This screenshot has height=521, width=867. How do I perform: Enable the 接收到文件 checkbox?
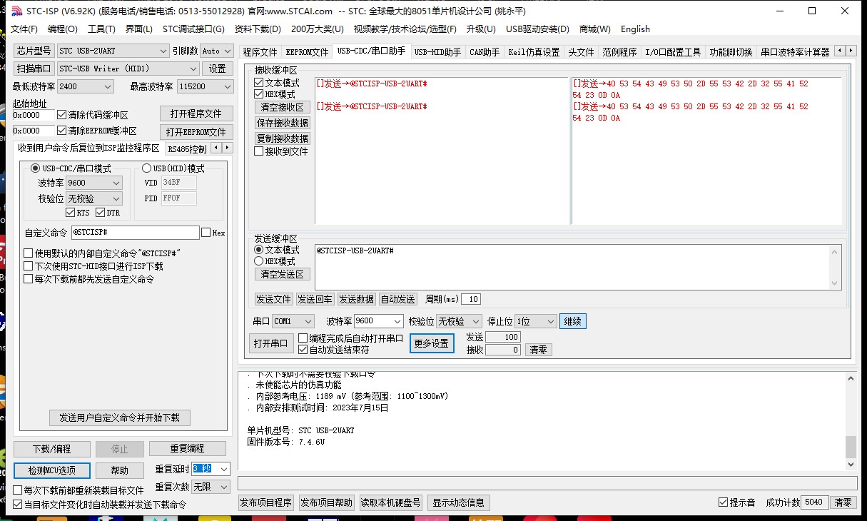(x=259, y=151)
